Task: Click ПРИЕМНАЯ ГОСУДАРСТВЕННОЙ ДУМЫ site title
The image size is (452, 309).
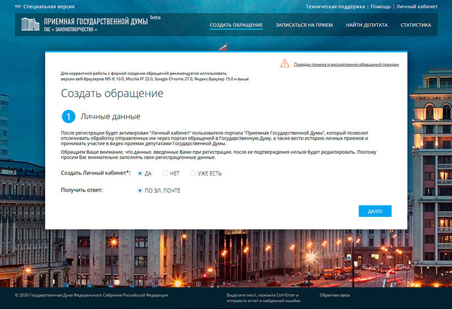Action: [95, 22]
